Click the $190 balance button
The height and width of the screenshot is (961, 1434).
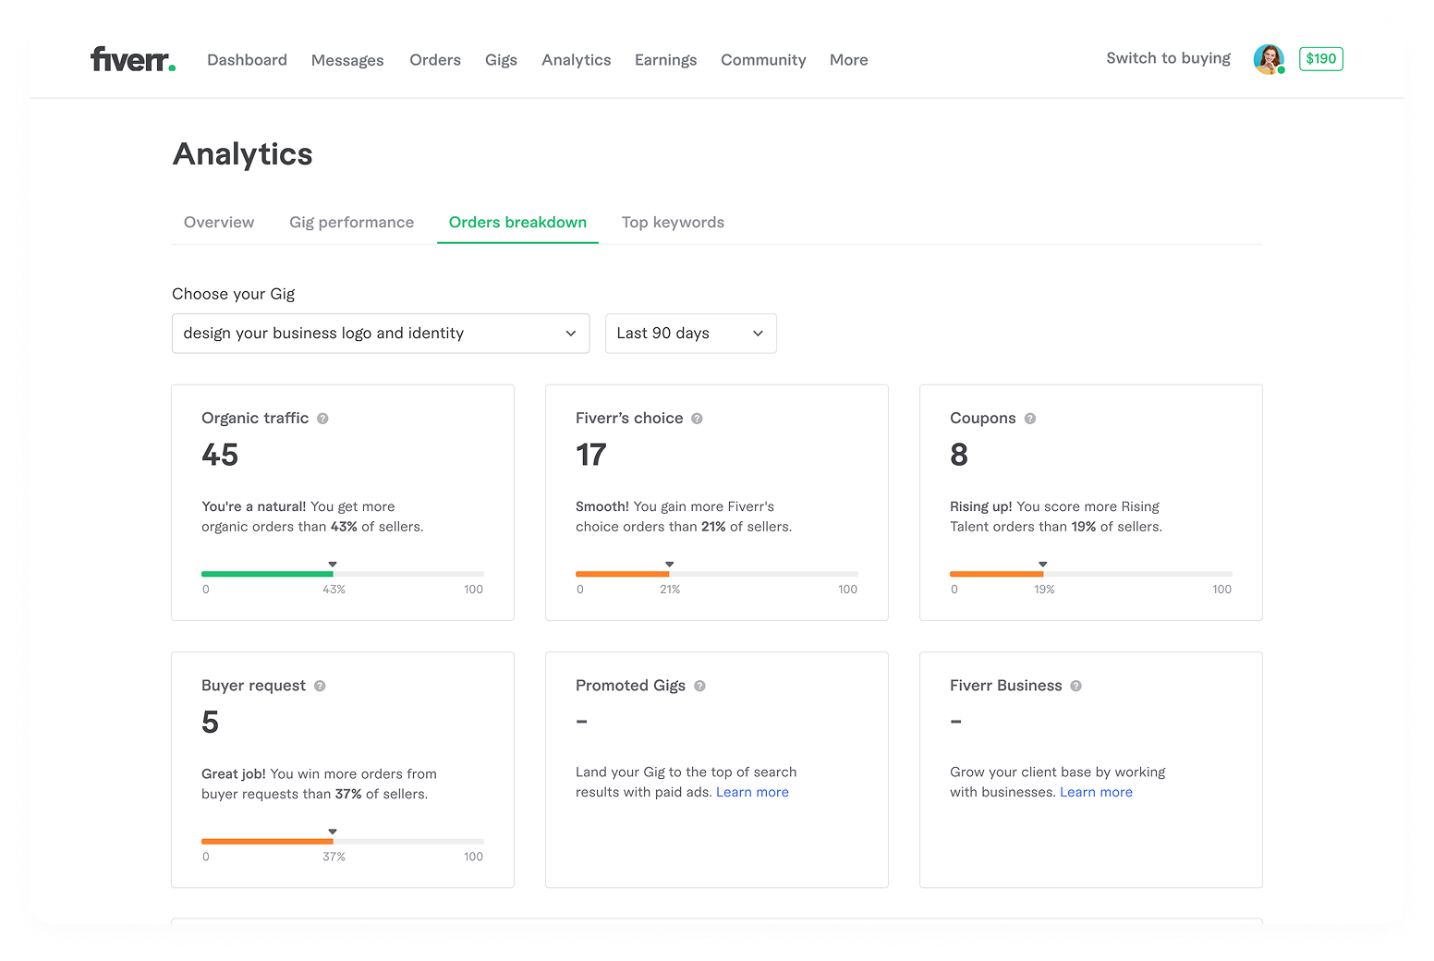[x=1321, y=59]
